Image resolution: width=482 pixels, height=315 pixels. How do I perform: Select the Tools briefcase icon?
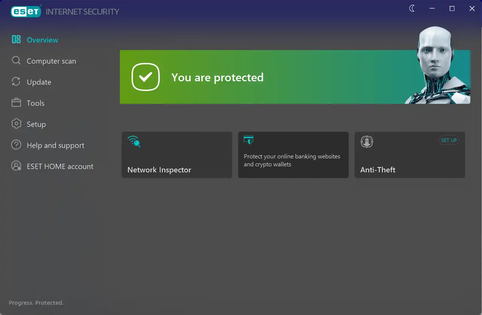point(16,103)
